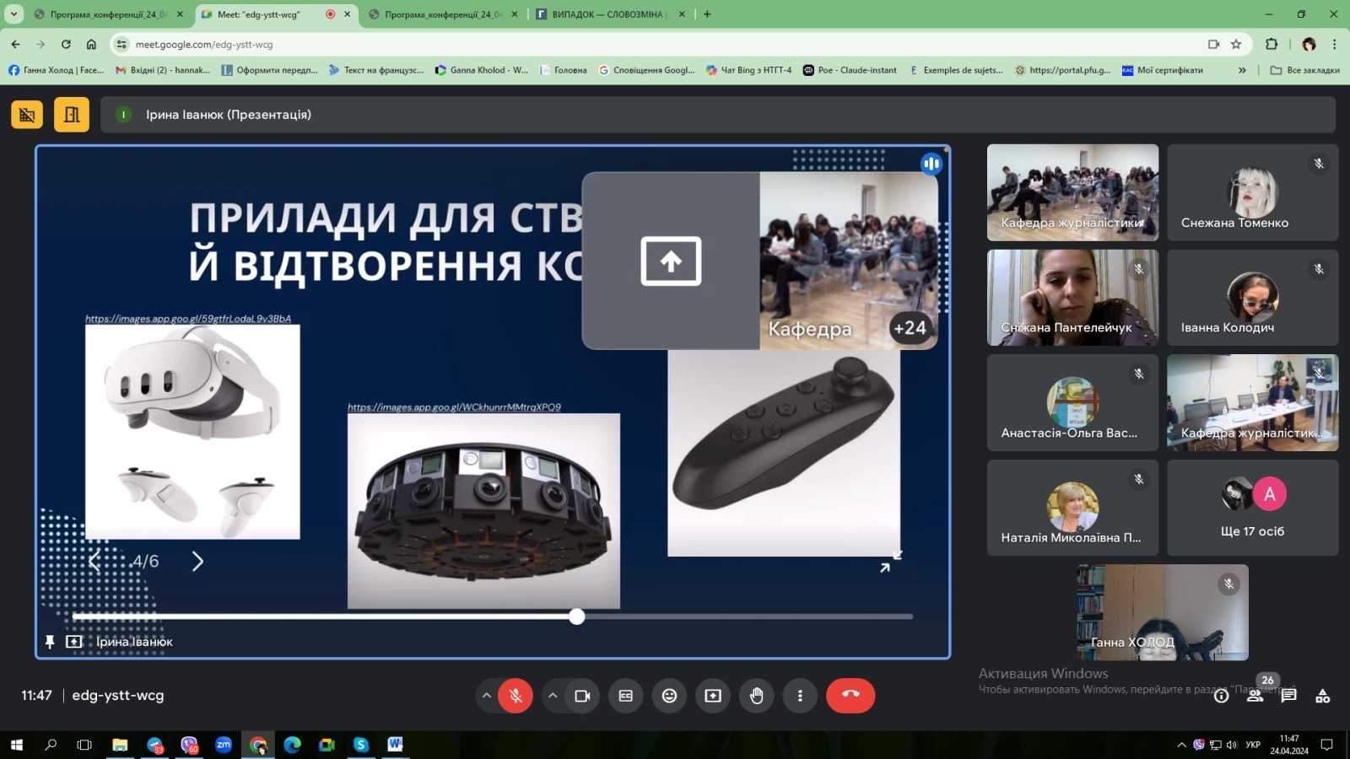Click the raise hand icon
The image size is (1350, 759).
(756, 696)
